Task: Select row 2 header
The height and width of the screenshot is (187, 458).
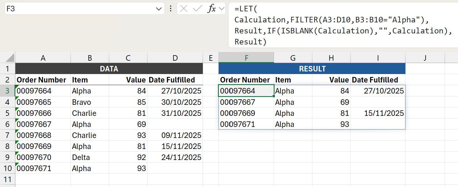Action: pyautogui.click(x=8, y=80)
